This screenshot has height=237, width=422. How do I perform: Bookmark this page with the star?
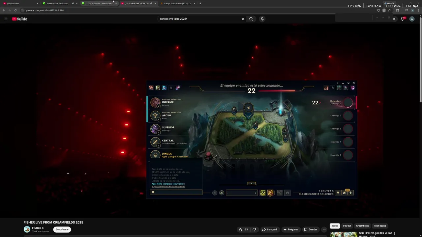tap(389, 10)
